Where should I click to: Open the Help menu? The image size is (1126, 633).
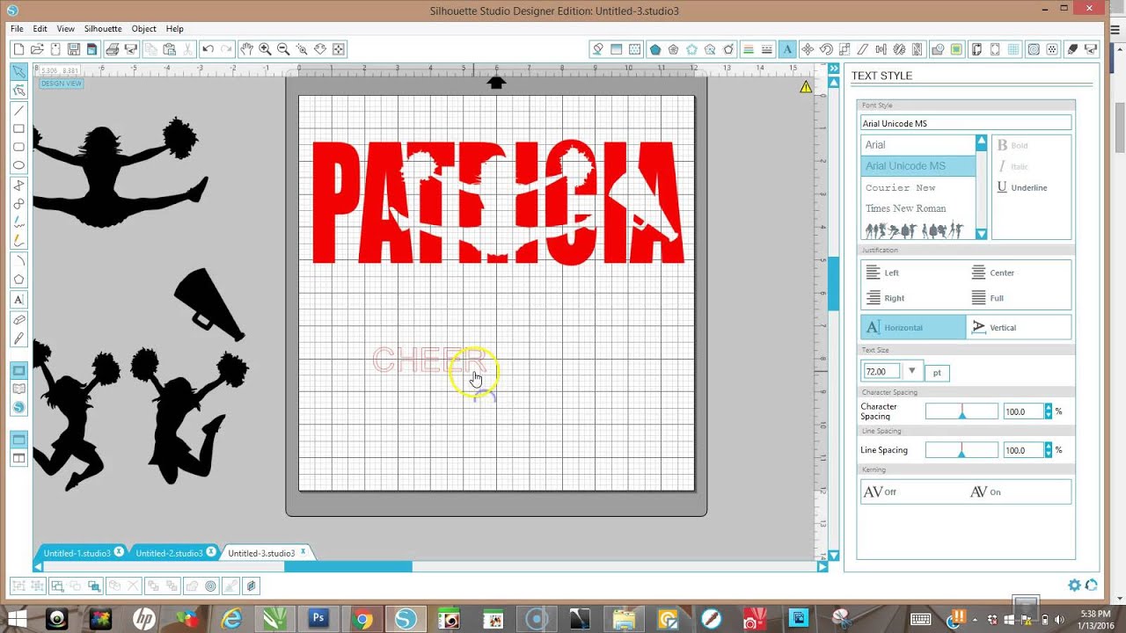pyautogui.click(x=174, y=29)
